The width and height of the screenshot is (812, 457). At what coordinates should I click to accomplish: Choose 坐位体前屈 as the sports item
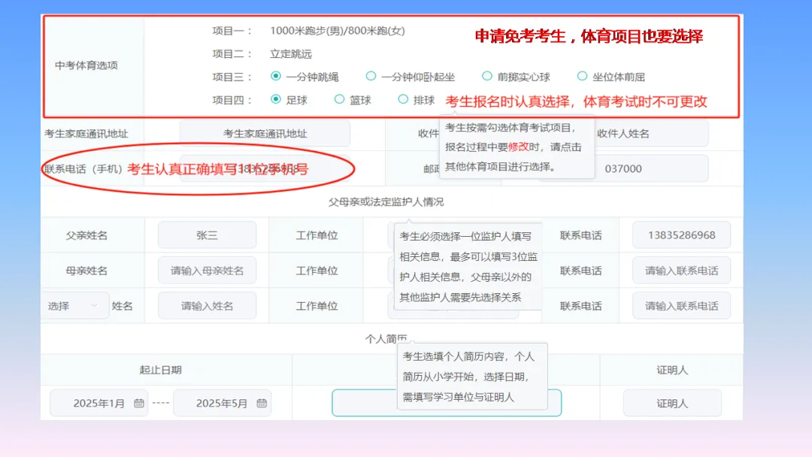tap(583, 76)
